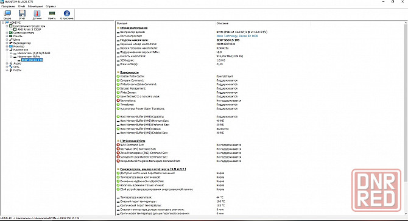Expand the Память tree node
Viewport: 408px width, 221px height.
pos(7,36)
